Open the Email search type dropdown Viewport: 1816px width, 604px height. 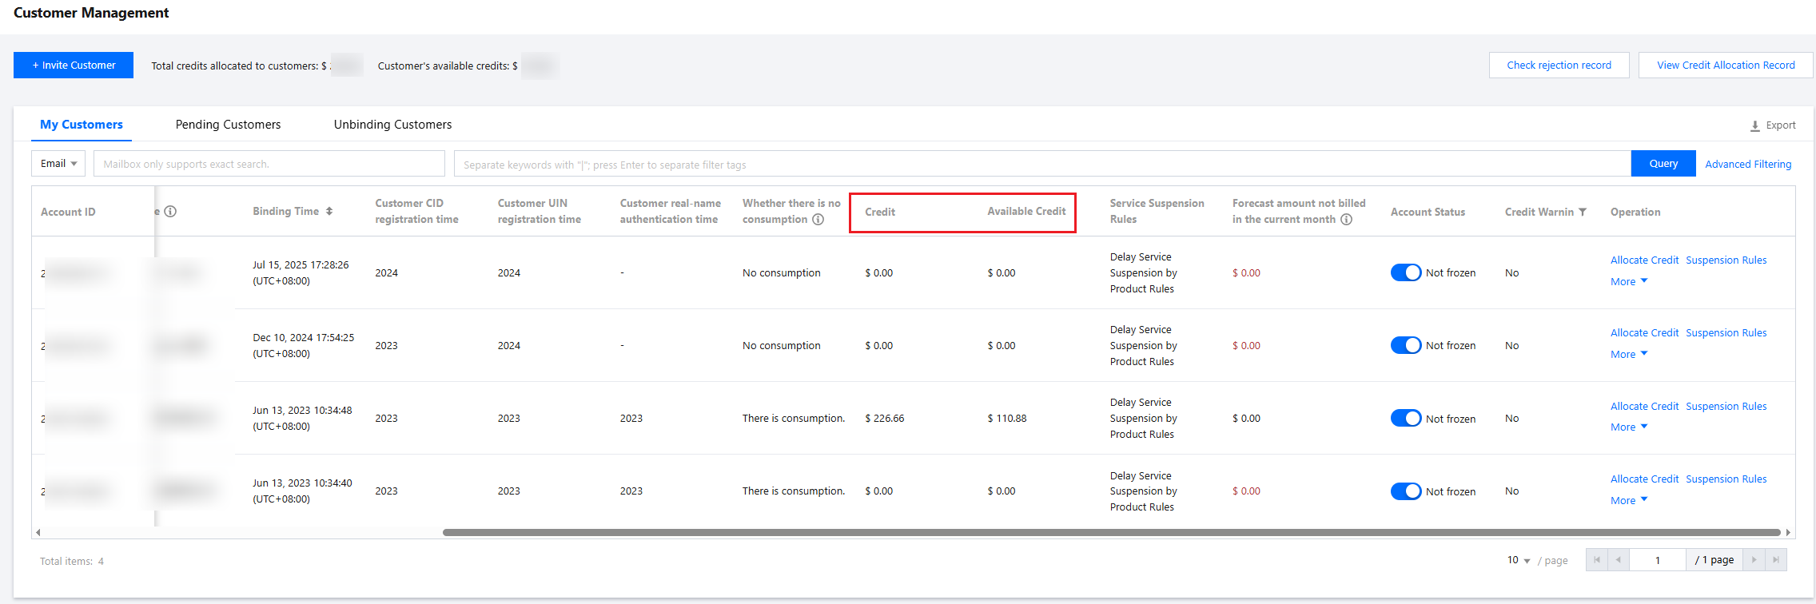[59, 164]
